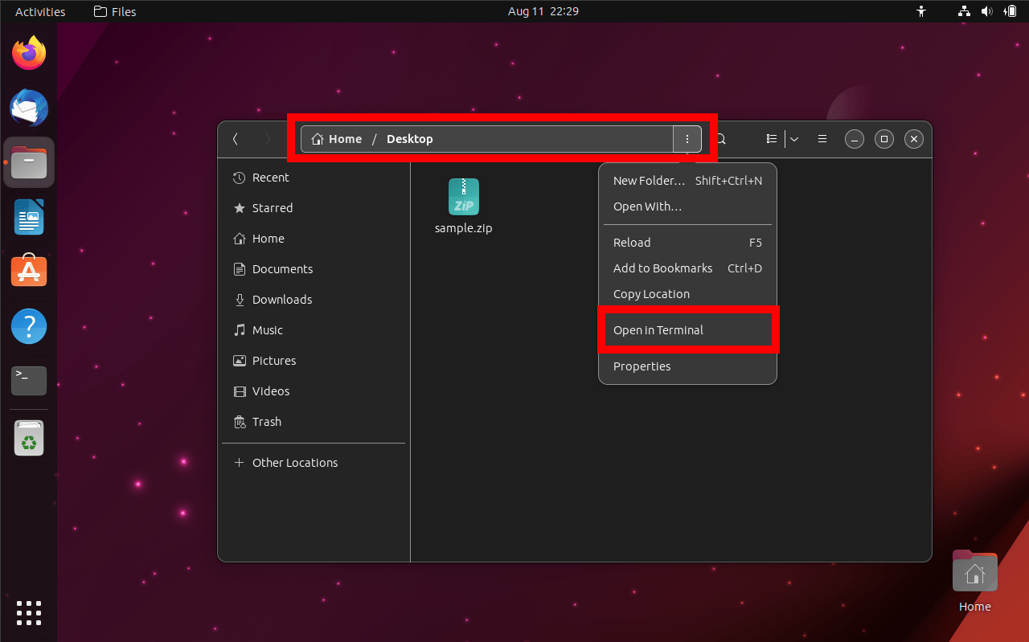Click the Starred sidebar icon
Screen dimensions: 1029x642
[239, 207]
